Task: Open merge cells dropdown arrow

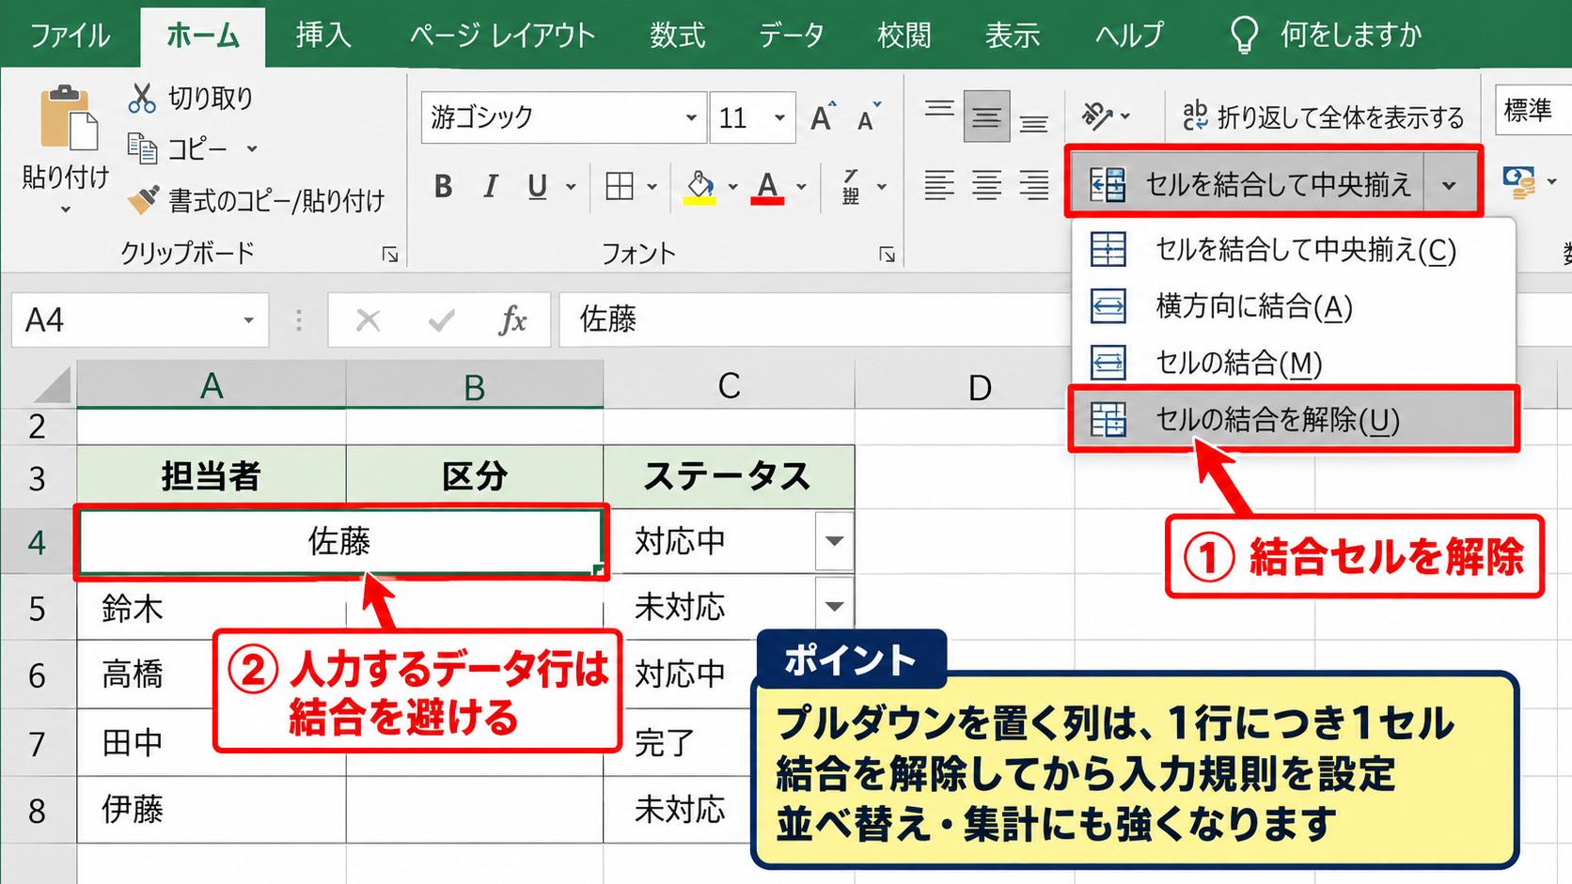Action: click(1450, 185)
